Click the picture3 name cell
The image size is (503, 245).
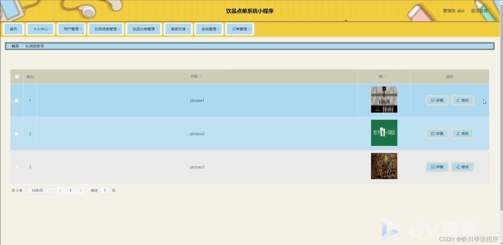click(197, 167)
